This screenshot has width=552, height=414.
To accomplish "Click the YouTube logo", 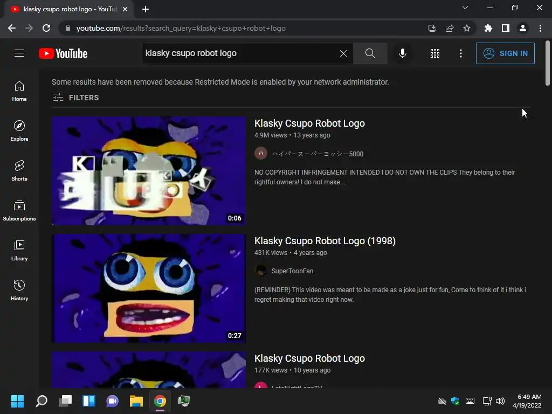I will pyautogui.click(x=63, y=53).
